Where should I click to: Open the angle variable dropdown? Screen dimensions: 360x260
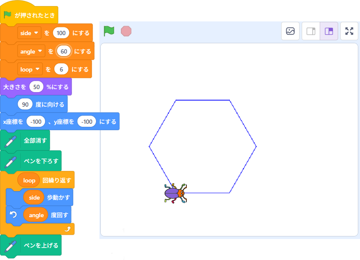click(x=31, y=51)
